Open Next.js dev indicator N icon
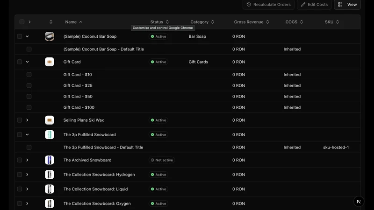 point(359,202)
